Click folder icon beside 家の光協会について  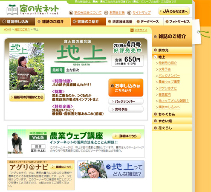click(71, 13)
